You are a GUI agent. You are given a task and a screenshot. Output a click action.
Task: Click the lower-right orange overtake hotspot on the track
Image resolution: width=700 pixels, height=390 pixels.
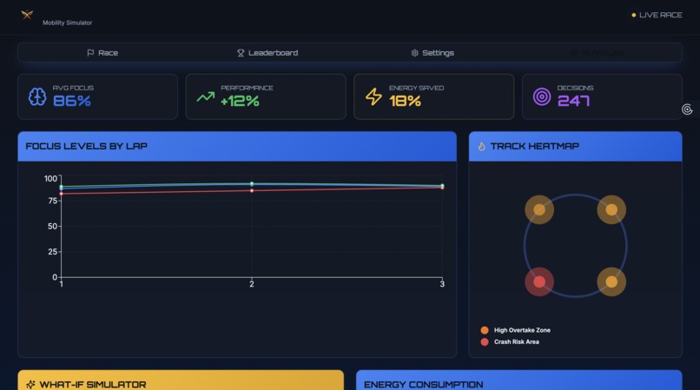(x=611, y=282)
